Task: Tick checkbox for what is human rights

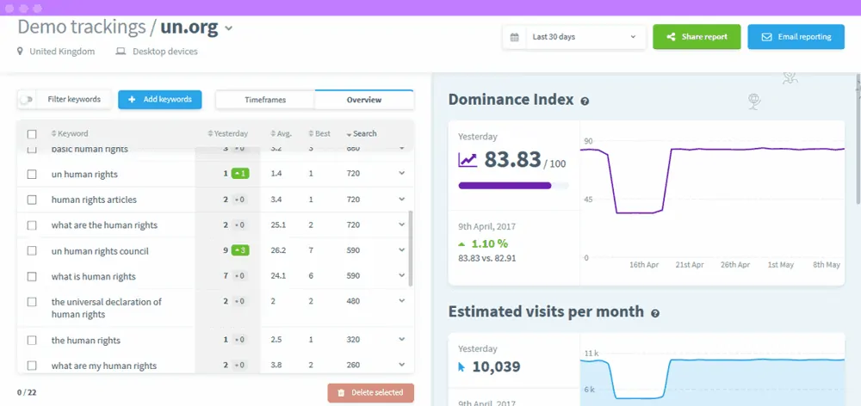Action: tap(32, 276)
